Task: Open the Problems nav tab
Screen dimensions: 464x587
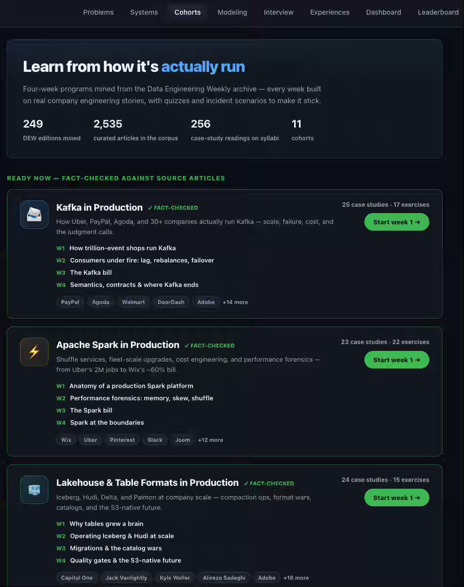Action: click(98, 12)
